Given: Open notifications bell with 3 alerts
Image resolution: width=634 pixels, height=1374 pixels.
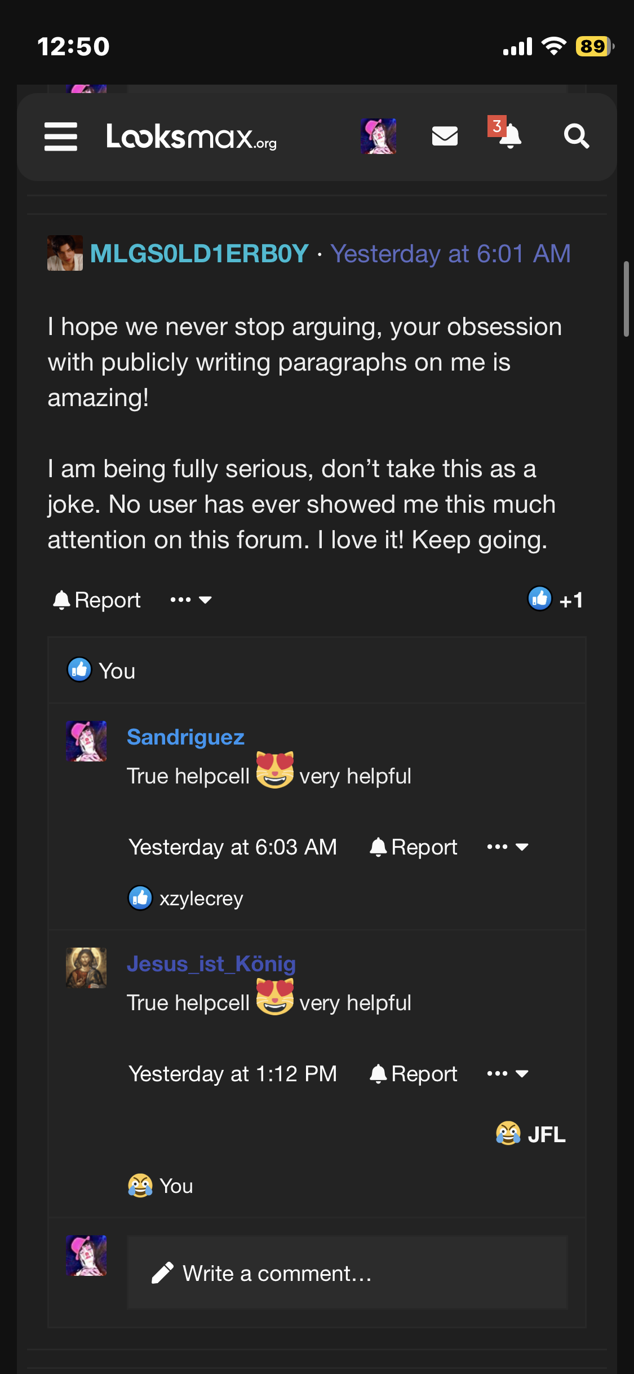Looking at the screenshot, I should point(509,135).
